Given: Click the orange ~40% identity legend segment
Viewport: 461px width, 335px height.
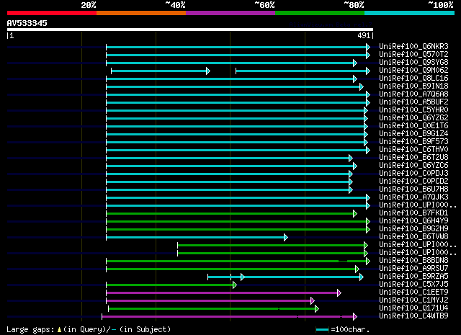Looking at the screenshot, I should [x=141, y=13].
